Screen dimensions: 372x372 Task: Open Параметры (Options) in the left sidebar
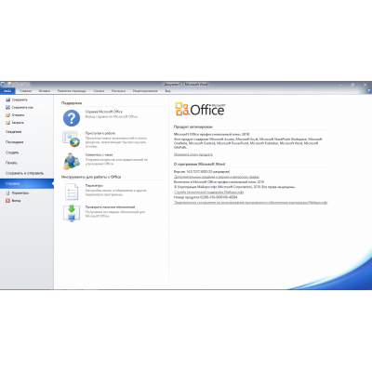click(18, 193)
